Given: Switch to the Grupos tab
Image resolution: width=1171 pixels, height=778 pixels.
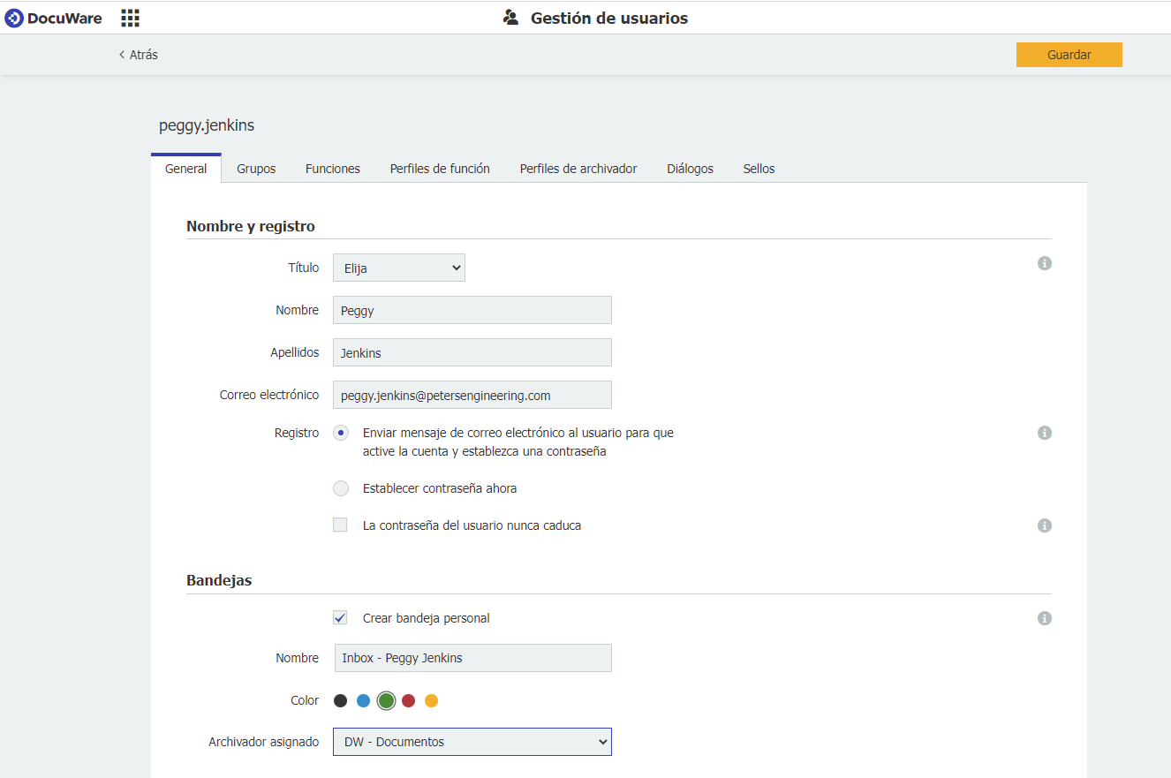Looking at the screenshot, I should pos(256,168).
